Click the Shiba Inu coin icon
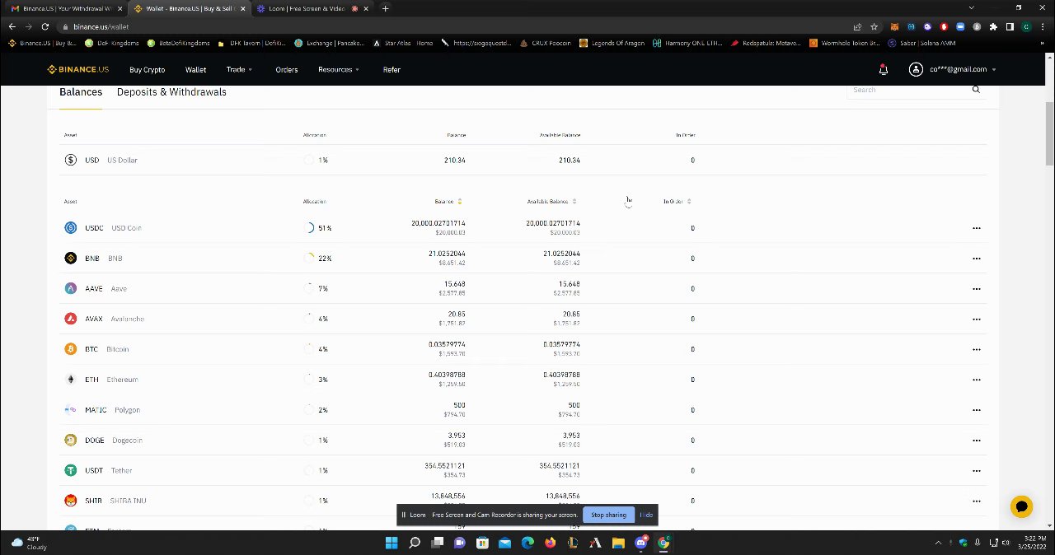 point(71,501)
